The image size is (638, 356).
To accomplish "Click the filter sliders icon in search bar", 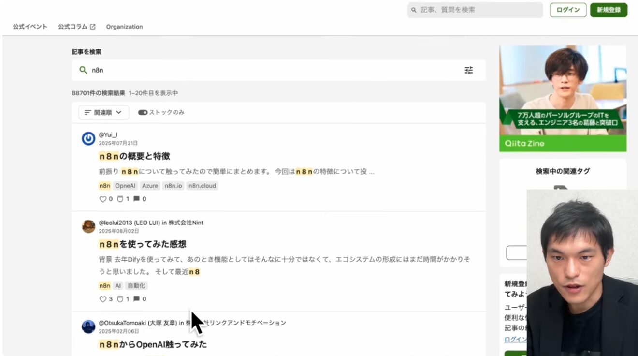I will (468, 70).
